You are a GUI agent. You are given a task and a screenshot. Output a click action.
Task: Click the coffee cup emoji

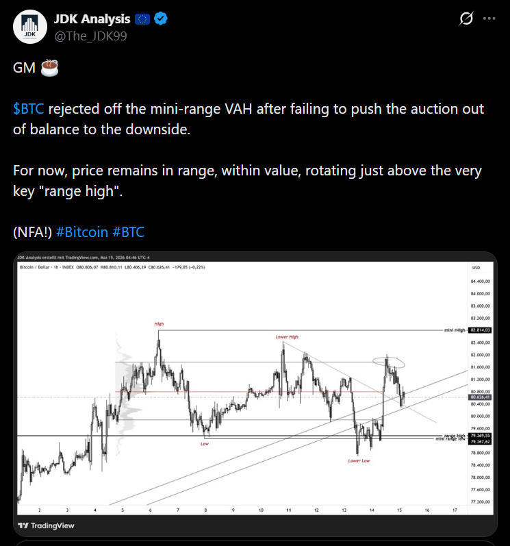[x=49, y=68]
